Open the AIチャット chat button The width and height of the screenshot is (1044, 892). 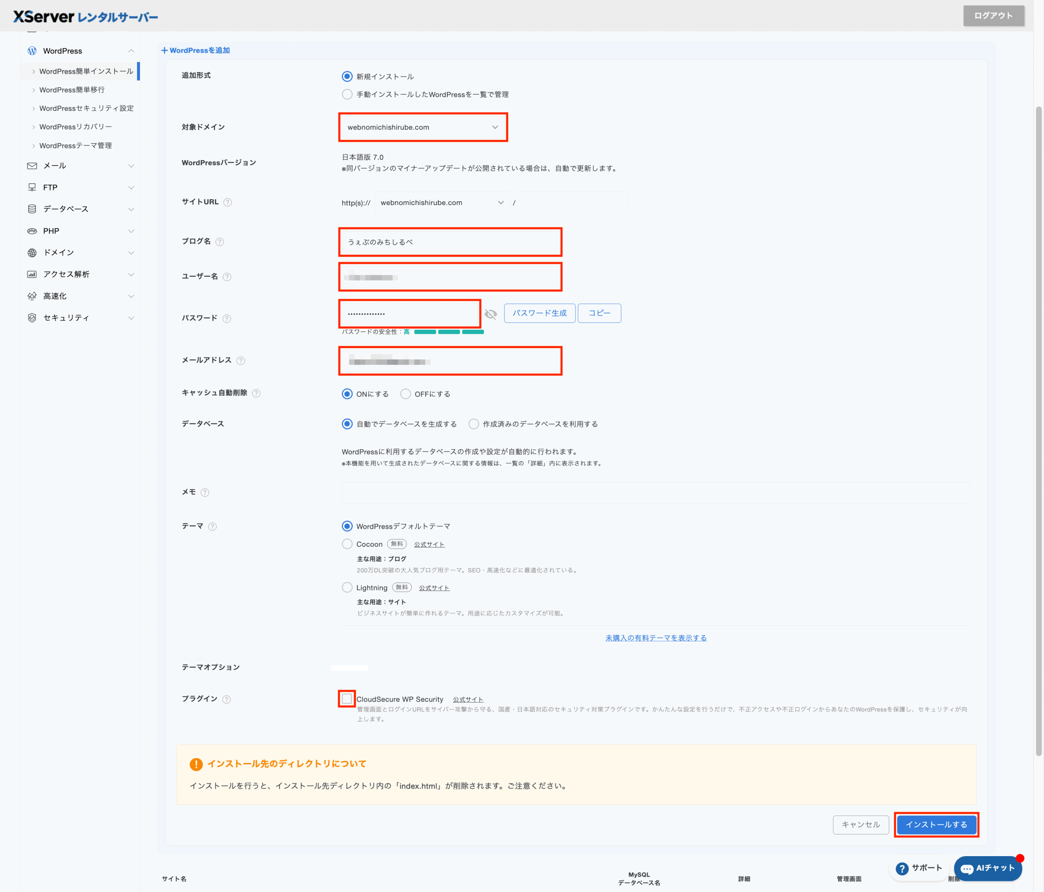click(988, 868)
